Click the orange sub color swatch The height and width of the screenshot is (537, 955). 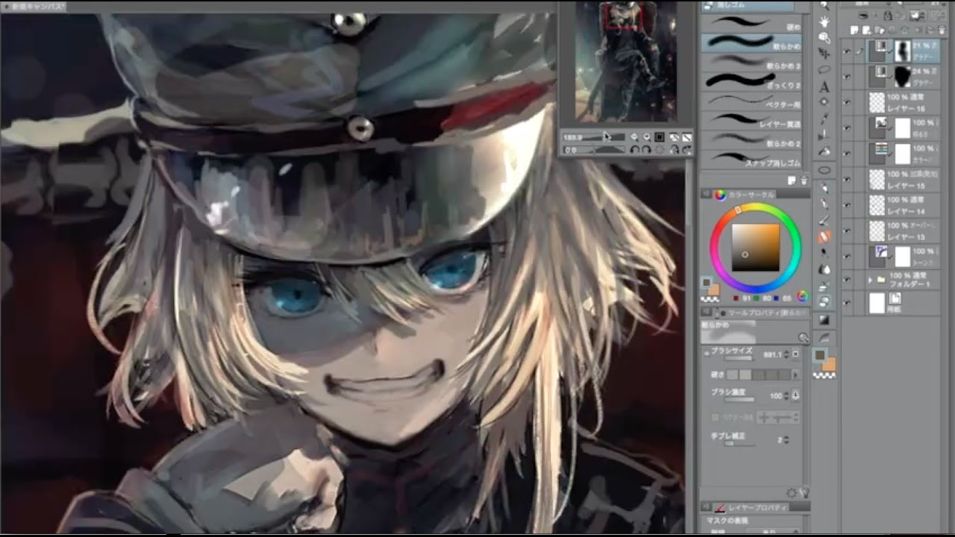829,365
